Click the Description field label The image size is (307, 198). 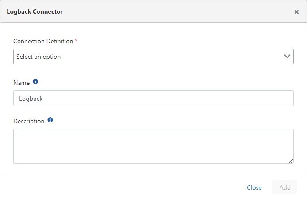pos(29,121)
